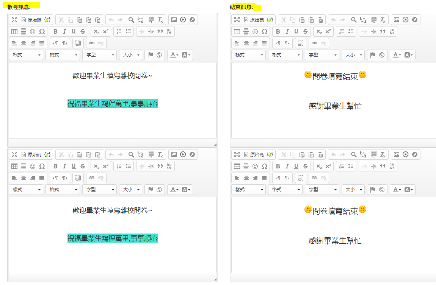The image size is (436, 285).
Task: Open text color picker in top-left editor
Action: coord(174,55)
